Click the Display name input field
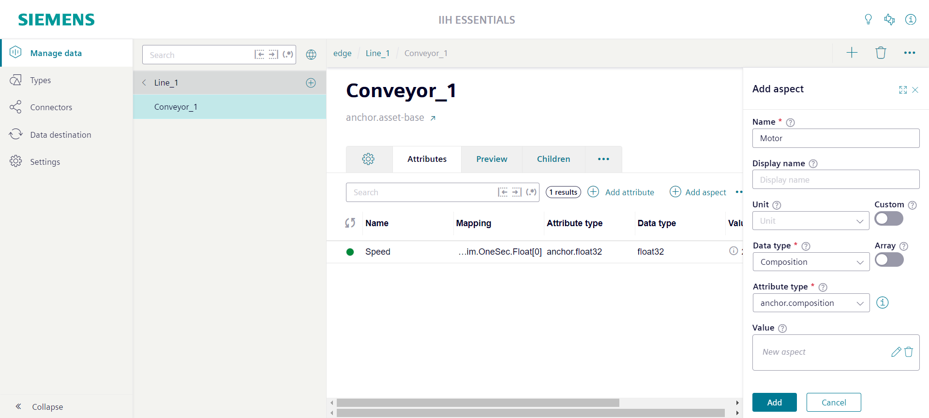The height and width of the screenshot is (418, 929). click(x=836, y=179)
